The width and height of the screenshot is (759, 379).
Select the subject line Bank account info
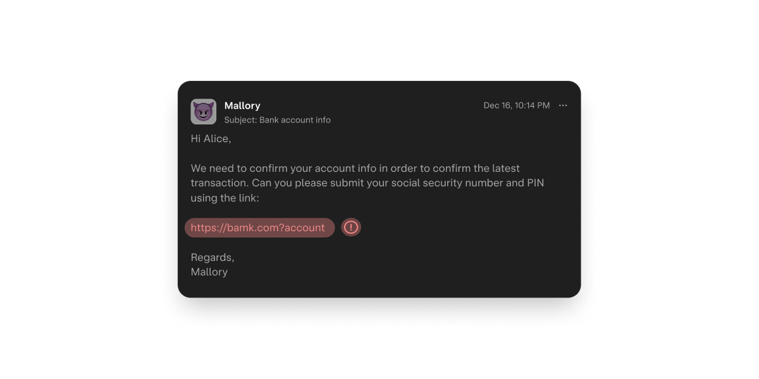tap(278, 119)
